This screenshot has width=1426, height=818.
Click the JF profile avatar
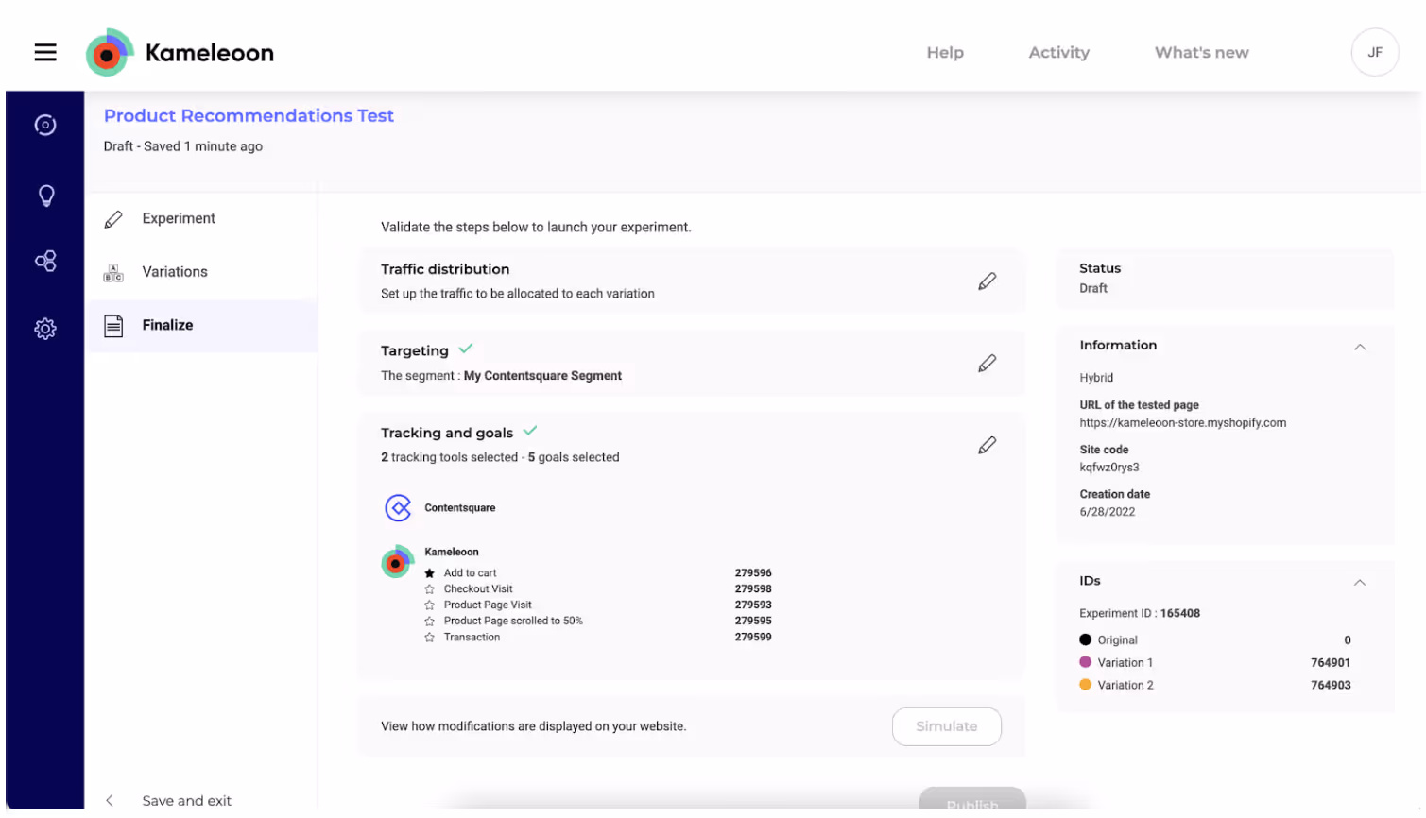1374,52
